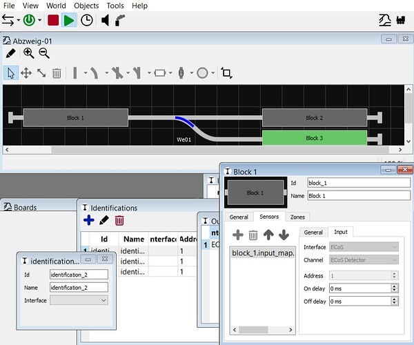Click the connection arrows icon in main toolbar

pyautogui.click(x=8, y=20)
